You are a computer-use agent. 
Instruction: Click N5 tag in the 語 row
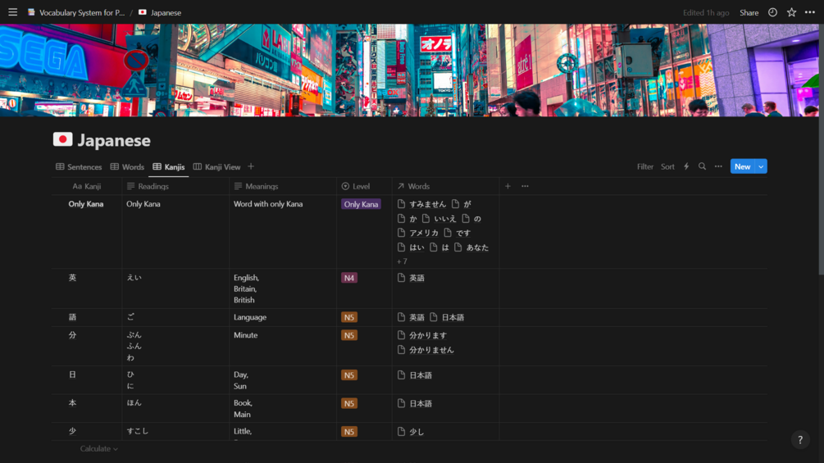(349, 317)
